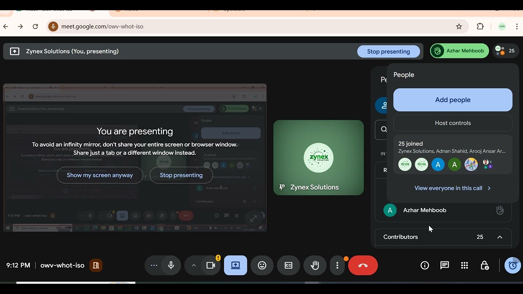Click the microphone permission icon in address bar
The height and width of the screenshot is (294, 523).
pos(53,27)
